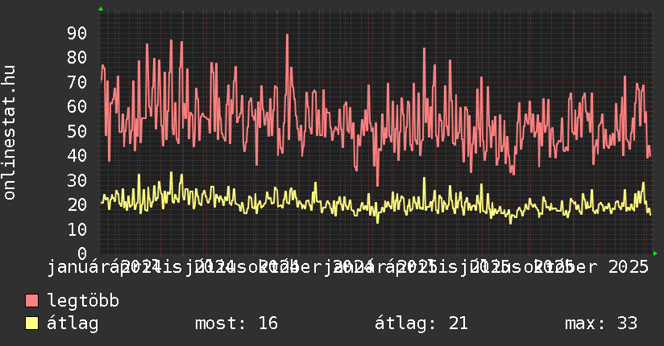Click the 90 label on the y-axis

tap(77, 33)
